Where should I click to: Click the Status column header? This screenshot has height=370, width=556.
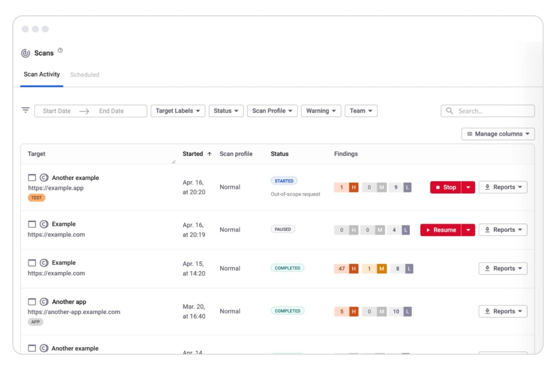280,154
